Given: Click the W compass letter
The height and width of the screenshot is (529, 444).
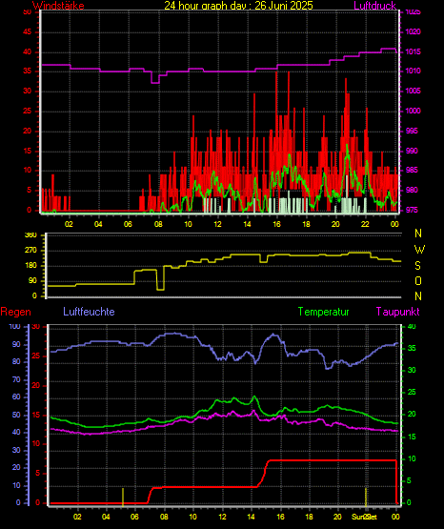Looking at the screenshot, I should 419,250.
